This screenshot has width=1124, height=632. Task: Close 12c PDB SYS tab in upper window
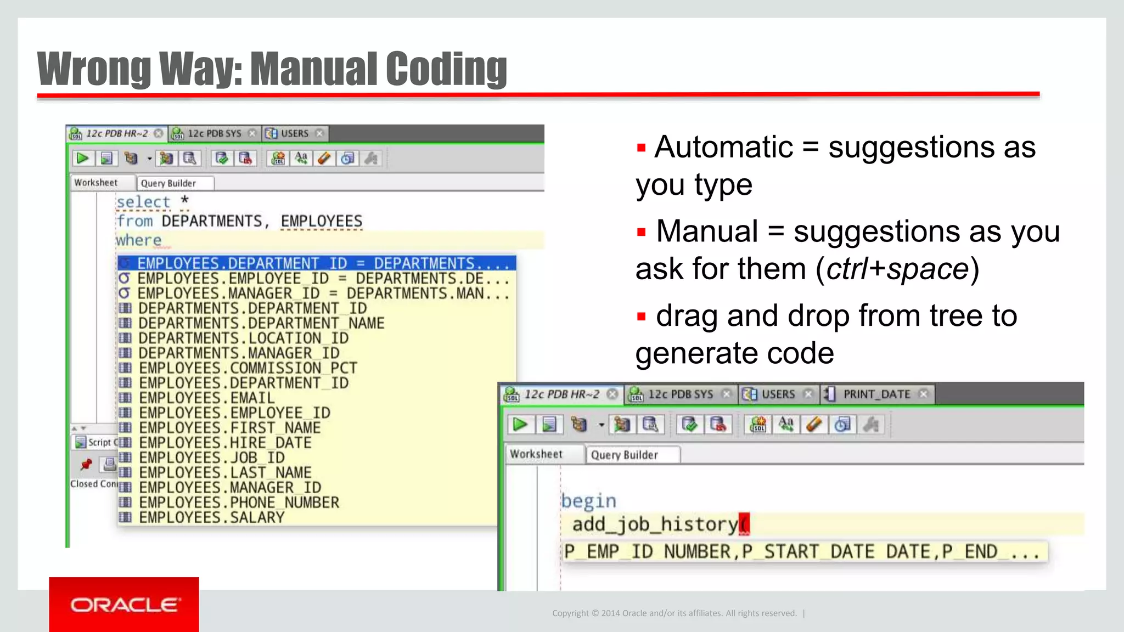click(252, 133)
